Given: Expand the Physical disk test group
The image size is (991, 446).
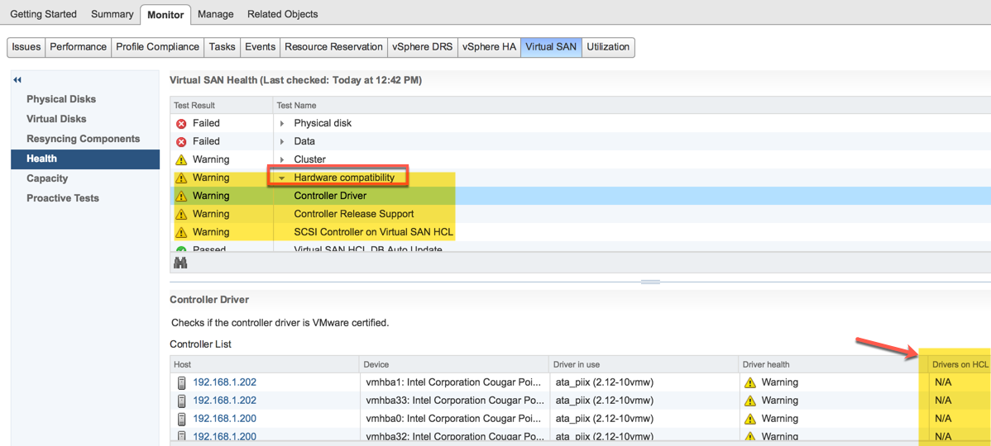Looking at the screenshot, I should pyautogui.click(x=282, y=124).
